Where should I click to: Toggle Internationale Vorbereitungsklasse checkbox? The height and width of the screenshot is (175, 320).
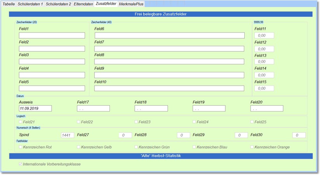21,164
